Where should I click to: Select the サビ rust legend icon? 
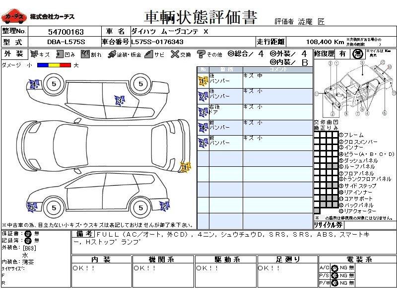[x=149, y=54]
